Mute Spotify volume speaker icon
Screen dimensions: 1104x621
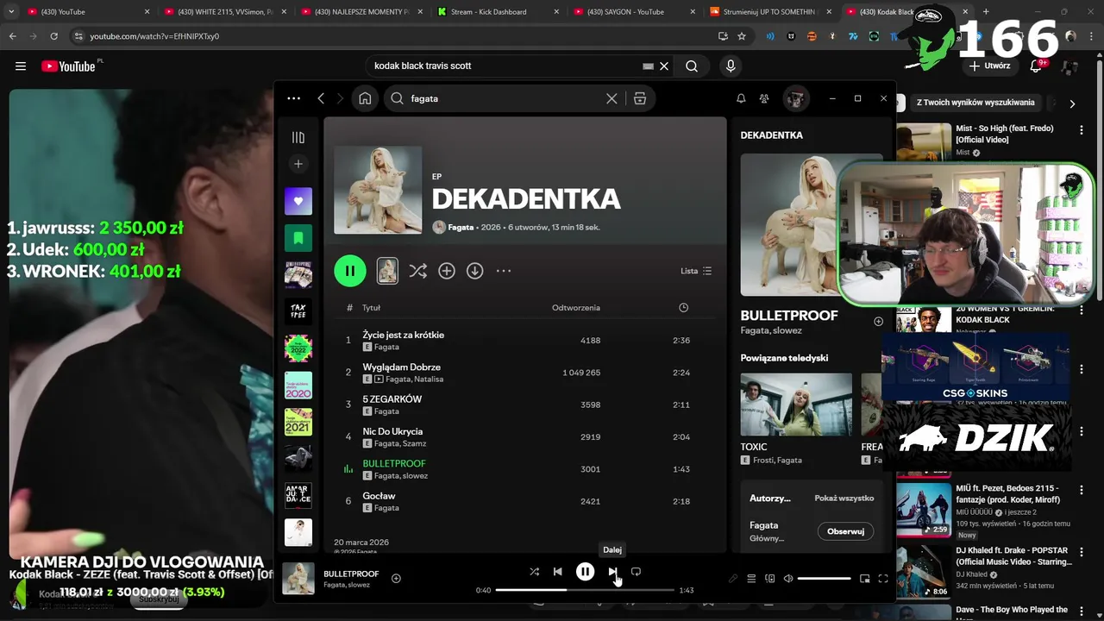pos(788,579)
